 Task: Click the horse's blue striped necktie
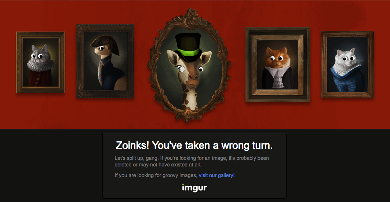click(x=100, y=73)
